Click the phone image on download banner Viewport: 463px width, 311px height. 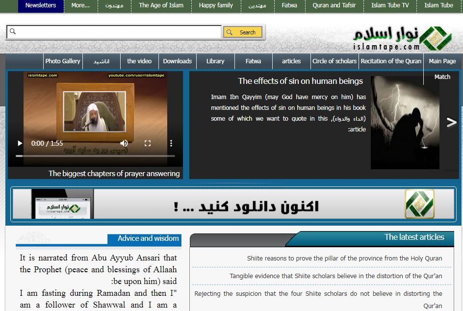tap(62, 204)
